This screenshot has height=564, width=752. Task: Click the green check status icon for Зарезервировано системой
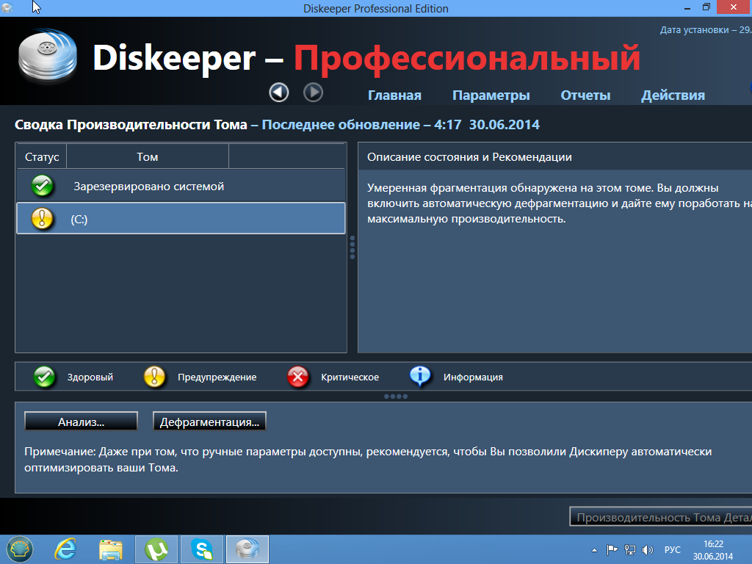[x=42, y=186]
